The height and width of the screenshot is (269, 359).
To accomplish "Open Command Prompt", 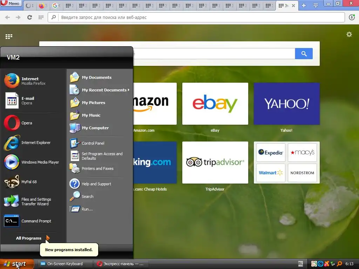I will point(33,221).
